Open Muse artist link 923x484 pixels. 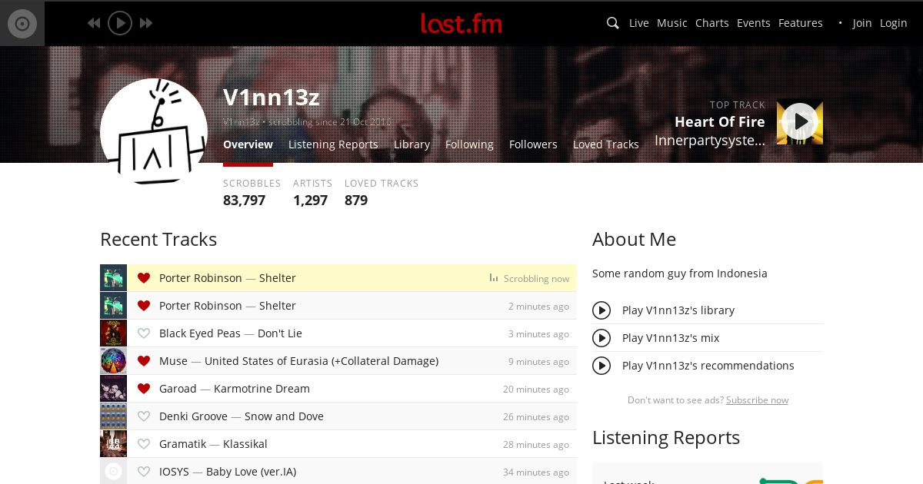pyautogui.click(x=173, y=361)
